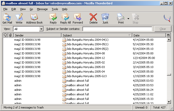Reply to the selected message

(x=53, y=18)
